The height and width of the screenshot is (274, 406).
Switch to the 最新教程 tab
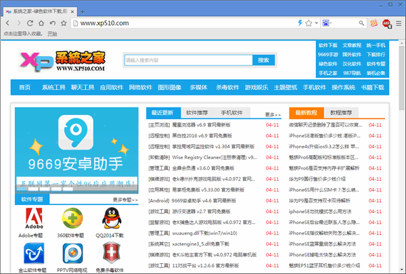click(x=307, y=113)
